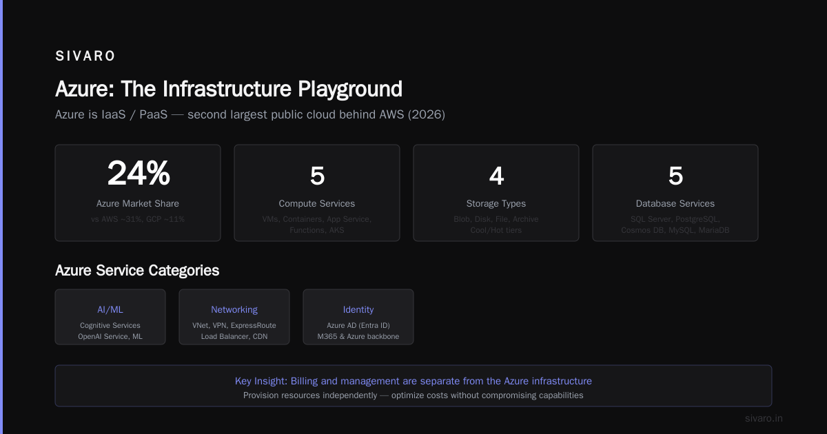Click 'SQL Server, PostgreSQL' text
This screenshot has height=434, width=827.
click(675, 219)
